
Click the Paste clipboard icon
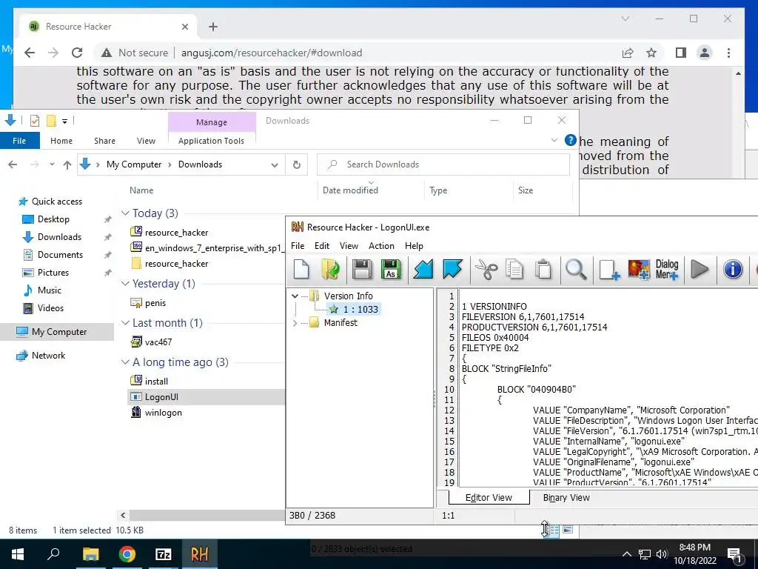point(543,269)
